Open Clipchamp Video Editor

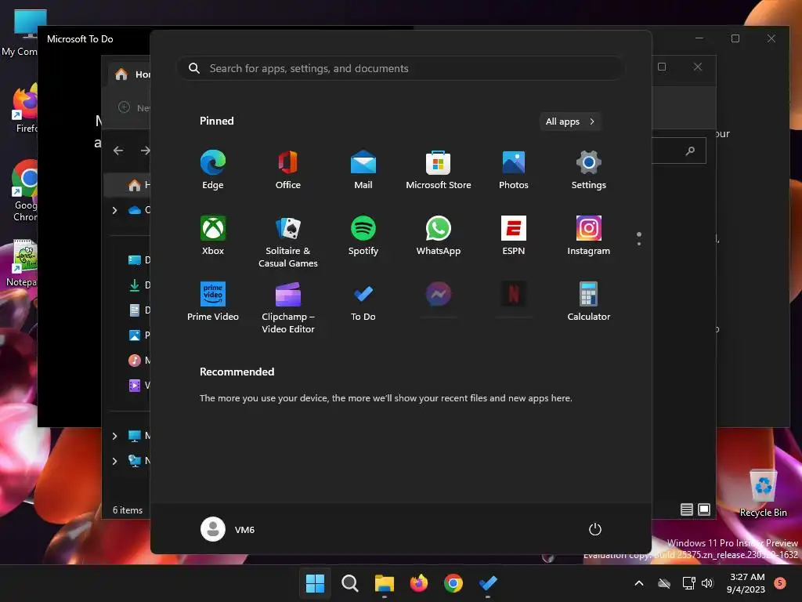point(288,307)
